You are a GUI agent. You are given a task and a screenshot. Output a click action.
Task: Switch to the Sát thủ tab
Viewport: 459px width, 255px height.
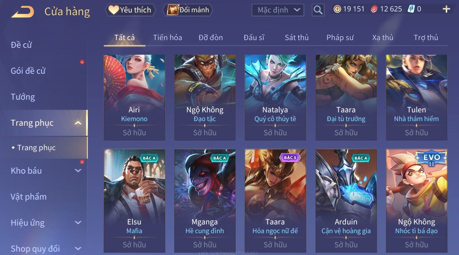tap(297, 37)
